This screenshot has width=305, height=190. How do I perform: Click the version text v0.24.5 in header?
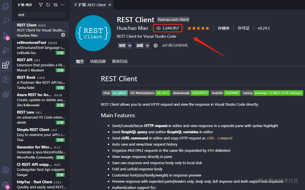tap(264, 28)
